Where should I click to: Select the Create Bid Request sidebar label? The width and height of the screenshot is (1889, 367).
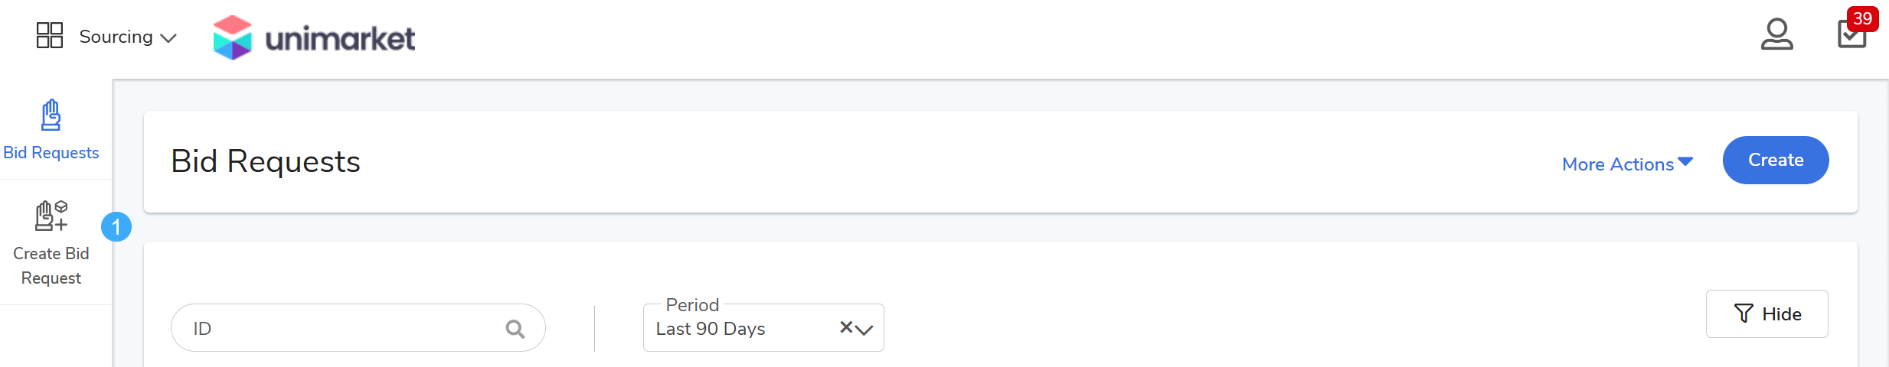(51, 265)
